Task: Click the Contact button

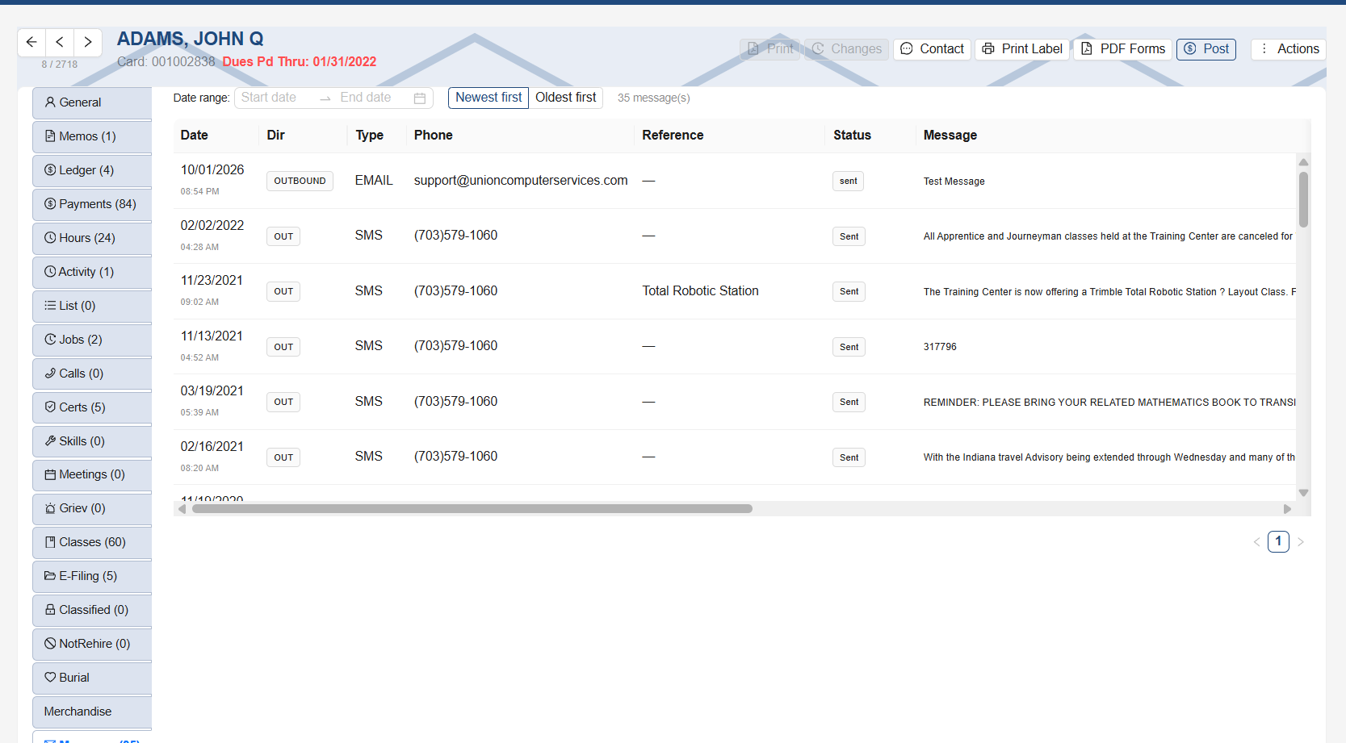Action: pos(932,49)
